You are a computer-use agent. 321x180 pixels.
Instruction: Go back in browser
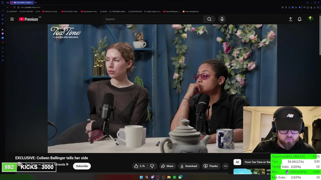pyautogui.click(x=8, y=7)
